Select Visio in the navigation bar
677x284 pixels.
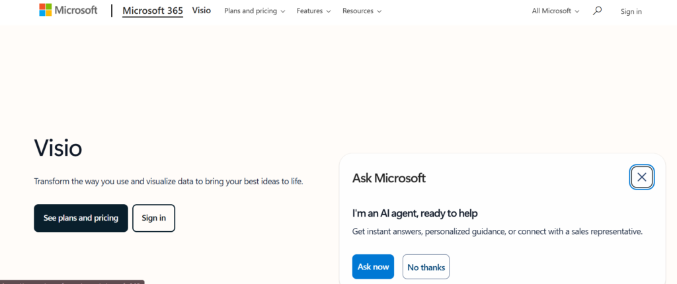point(202,11)
